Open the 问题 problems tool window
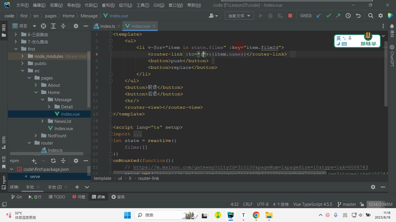 pyautogui.click(x=79, y=197)
